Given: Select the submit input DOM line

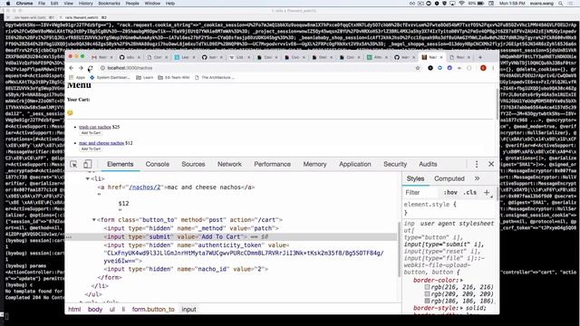Looking at the screenshot, I should [231, 237].
